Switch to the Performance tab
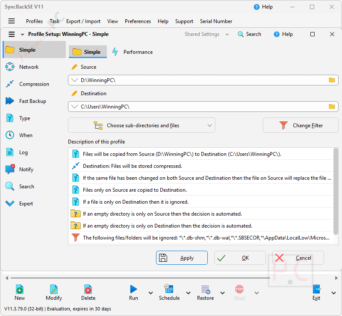 pyautogui.click(x=133, y=52)
